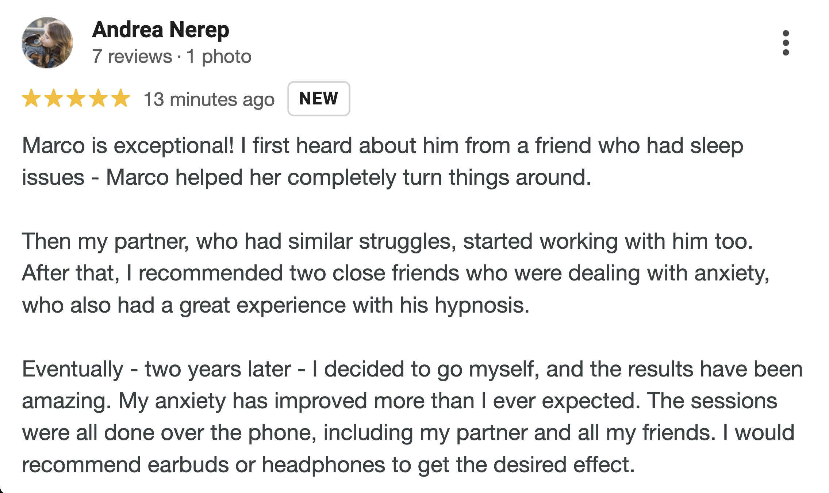The image size is (829, 493).
Task: Open the Andrea Nerep reviewer profile name
Action: 161,30
